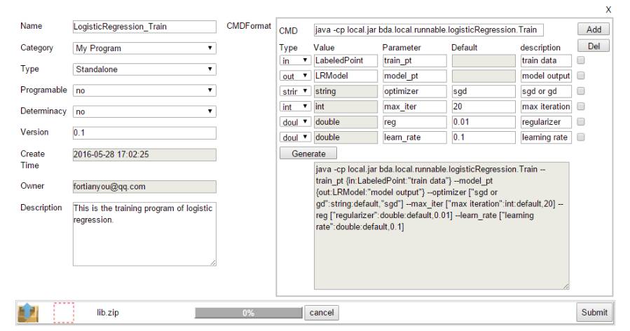Click the Add button
Screen dimensions: 630x331
(594, 29)
